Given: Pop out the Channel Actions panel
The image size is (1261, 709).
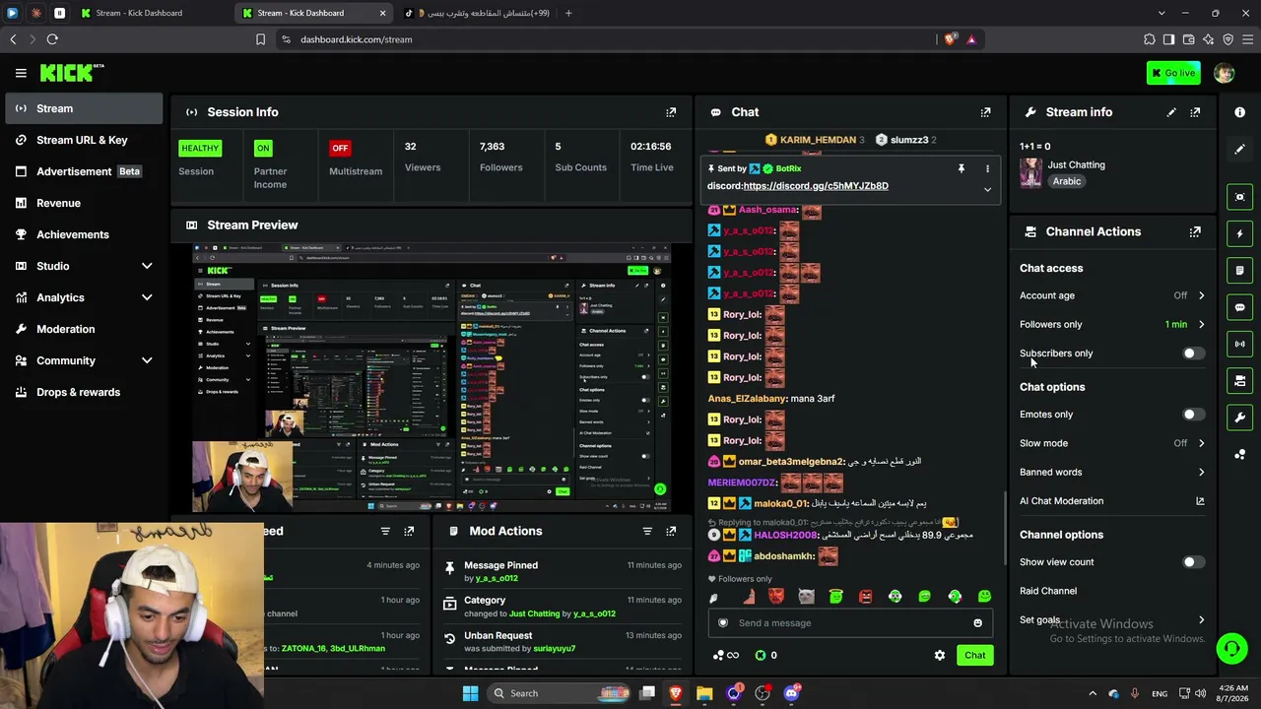Looking at the screenshot, I should tap(1195, 232).
